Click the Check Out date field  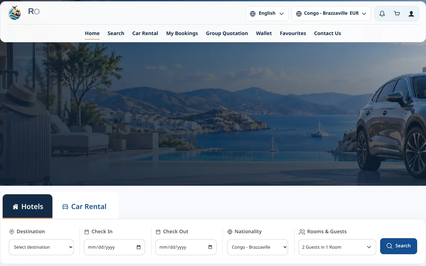pos(186,247)
